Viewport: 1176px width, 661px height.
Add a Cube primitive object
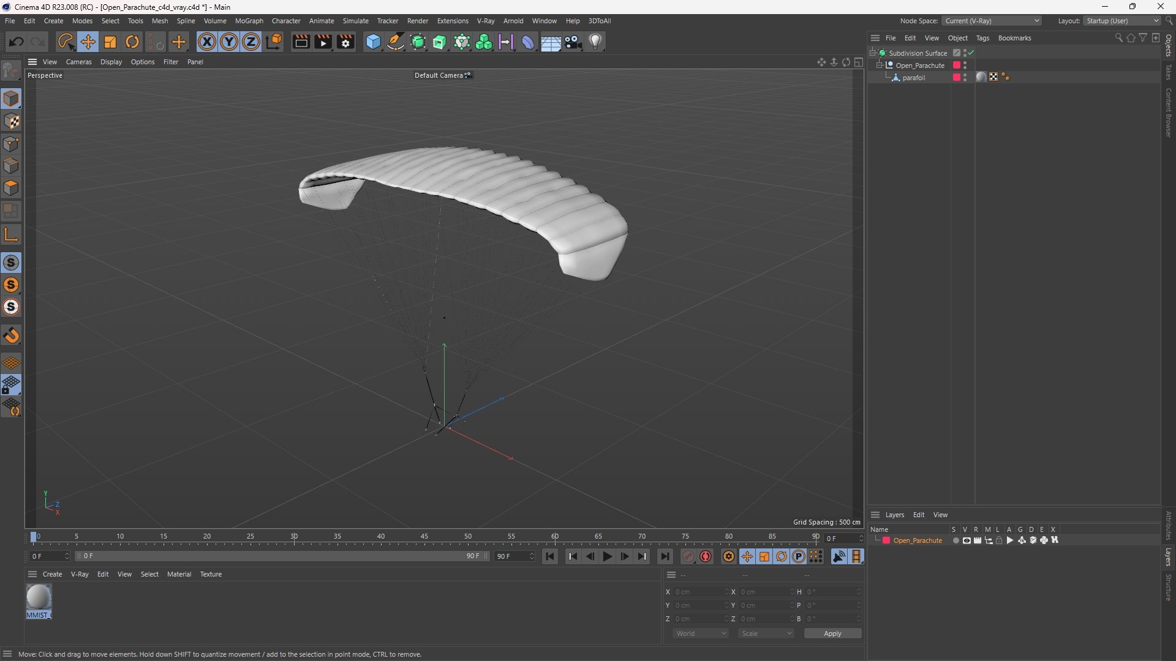[x=373, y=42]
